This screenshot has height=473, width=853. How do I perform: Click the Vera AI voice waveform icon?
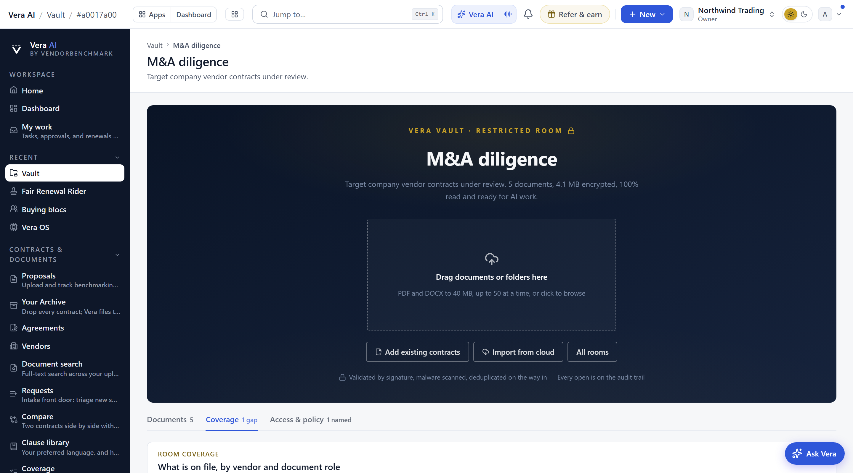coord(507,14)
